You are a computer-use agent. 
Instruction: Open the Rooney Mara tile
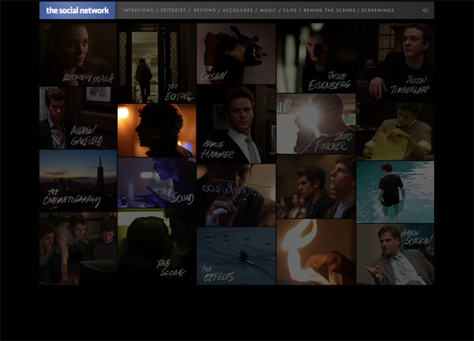pos(78,55)
